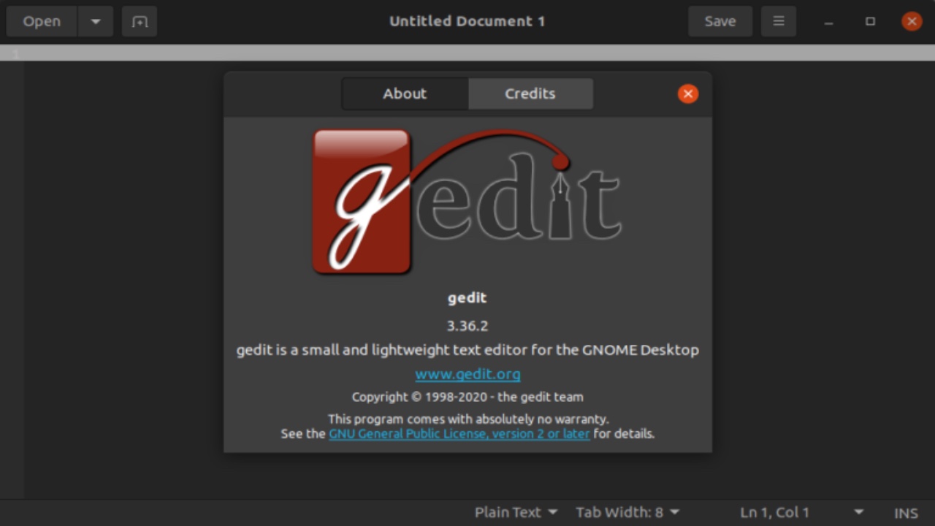This screenshot has width=935, height=526.
Task: Open the Plain Text language dropdown
Action: coord(516,513)
